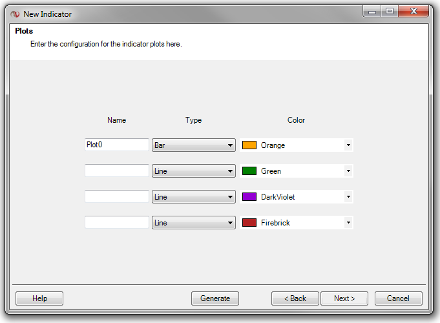Focus the empty name field beside Firebrick
Screen dimensions: 440x323
click(x=117, y=222)
